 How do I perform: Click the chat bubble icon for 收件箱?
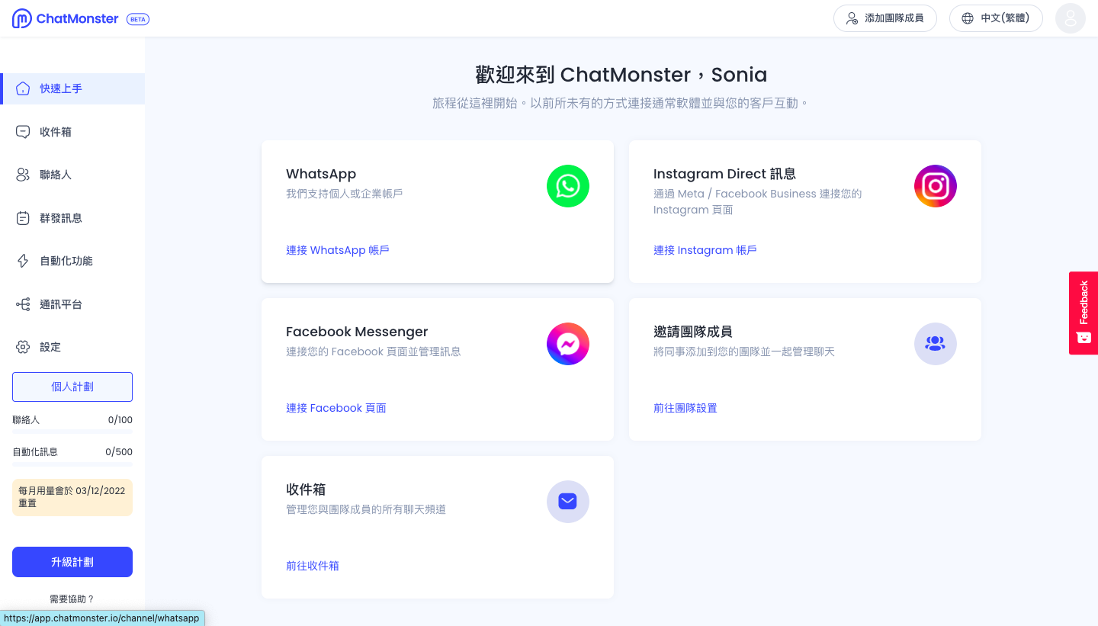23,132
